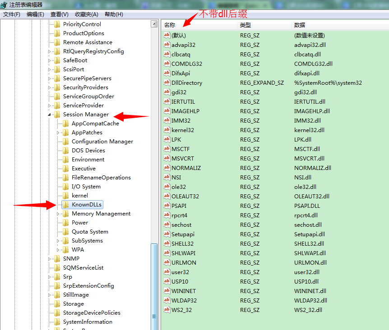389x330 pixels.
Task: Open the 查看(V) menu
Action: 60,14
